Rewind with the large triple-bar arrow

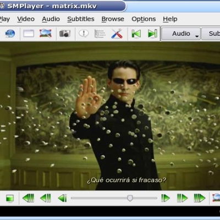pos(28,198)
